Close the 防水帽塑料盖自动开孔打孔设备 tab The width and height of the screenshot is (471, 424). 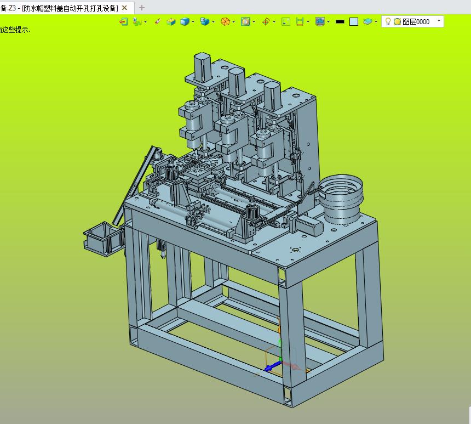click(124, 8)
